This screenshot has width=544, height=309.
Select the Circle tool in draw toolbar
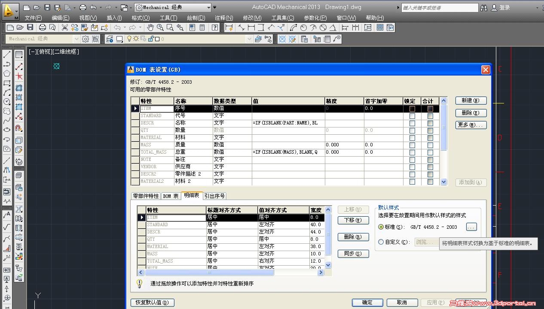pyautogui.click(x=7, y=102)
